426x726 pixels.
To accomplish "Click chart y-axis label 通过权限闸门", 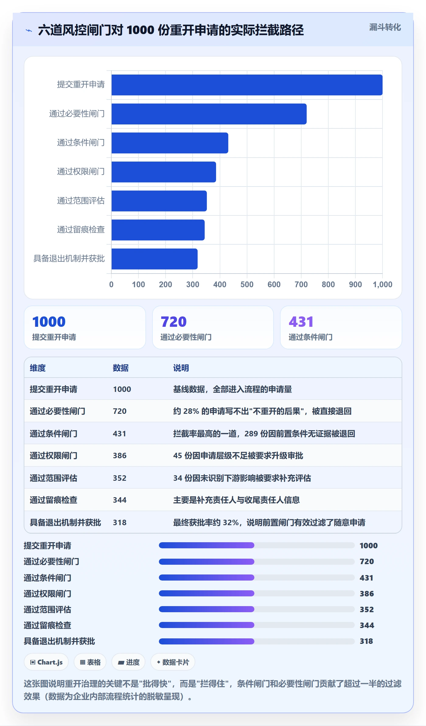I will click(81, 172).
